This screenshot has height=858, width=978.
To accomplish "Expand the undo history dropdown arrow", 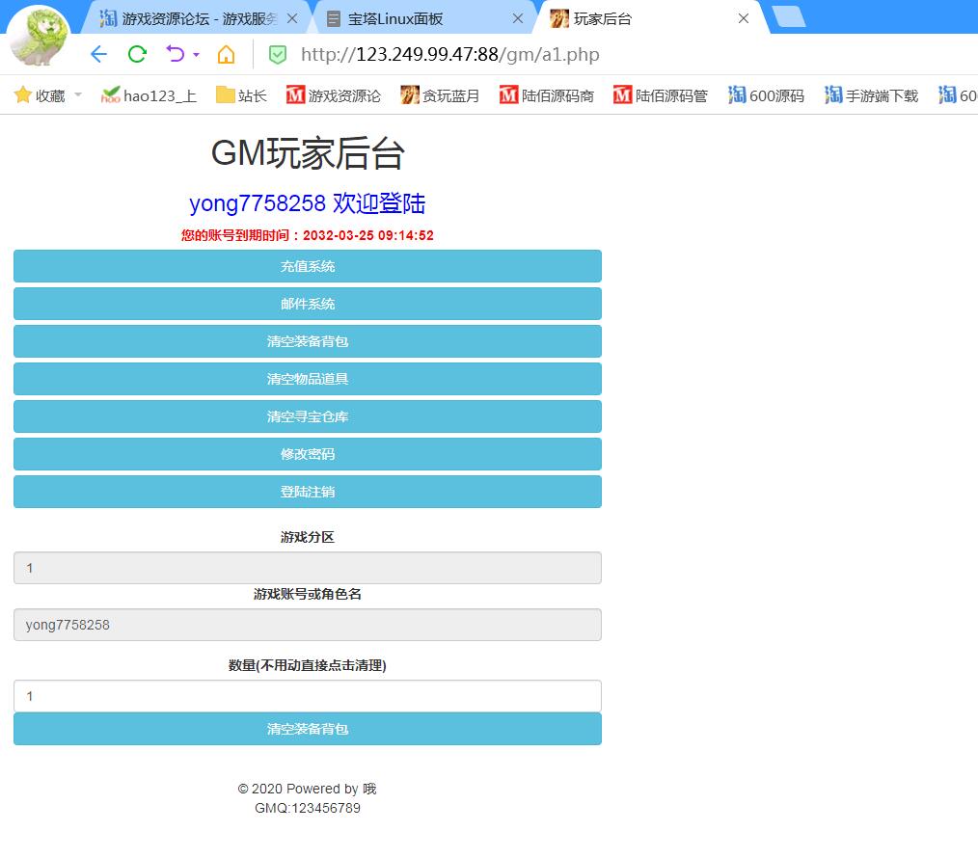I will click(x=196, y=55).
